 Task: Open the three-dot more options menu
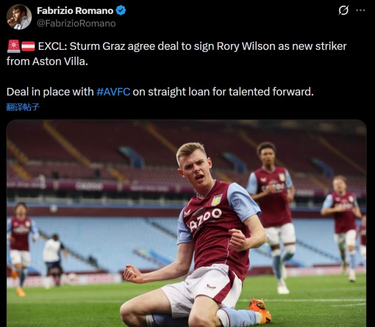click(360, 10)
